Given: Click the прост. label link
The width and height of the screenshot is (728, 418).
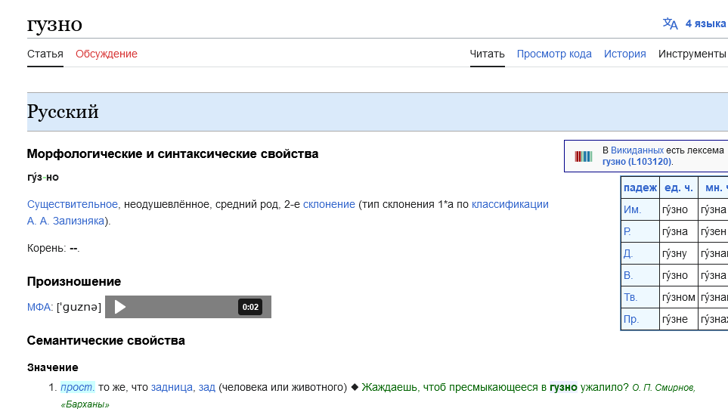Looking at the screenshot, I should 77,387.
